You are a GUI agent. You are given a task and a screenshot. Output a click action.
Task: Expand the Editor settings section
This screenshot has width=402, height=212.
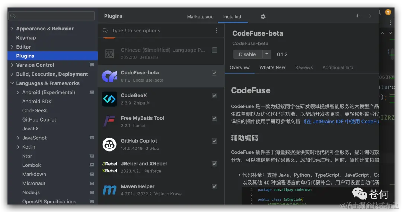[12, 47]
